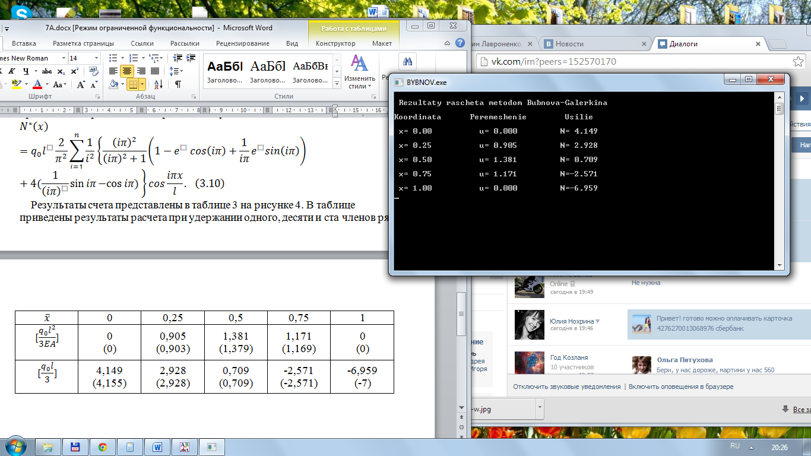Apply italic formatting in Word ribbon

pyautogui.click(x=12, y=71)
